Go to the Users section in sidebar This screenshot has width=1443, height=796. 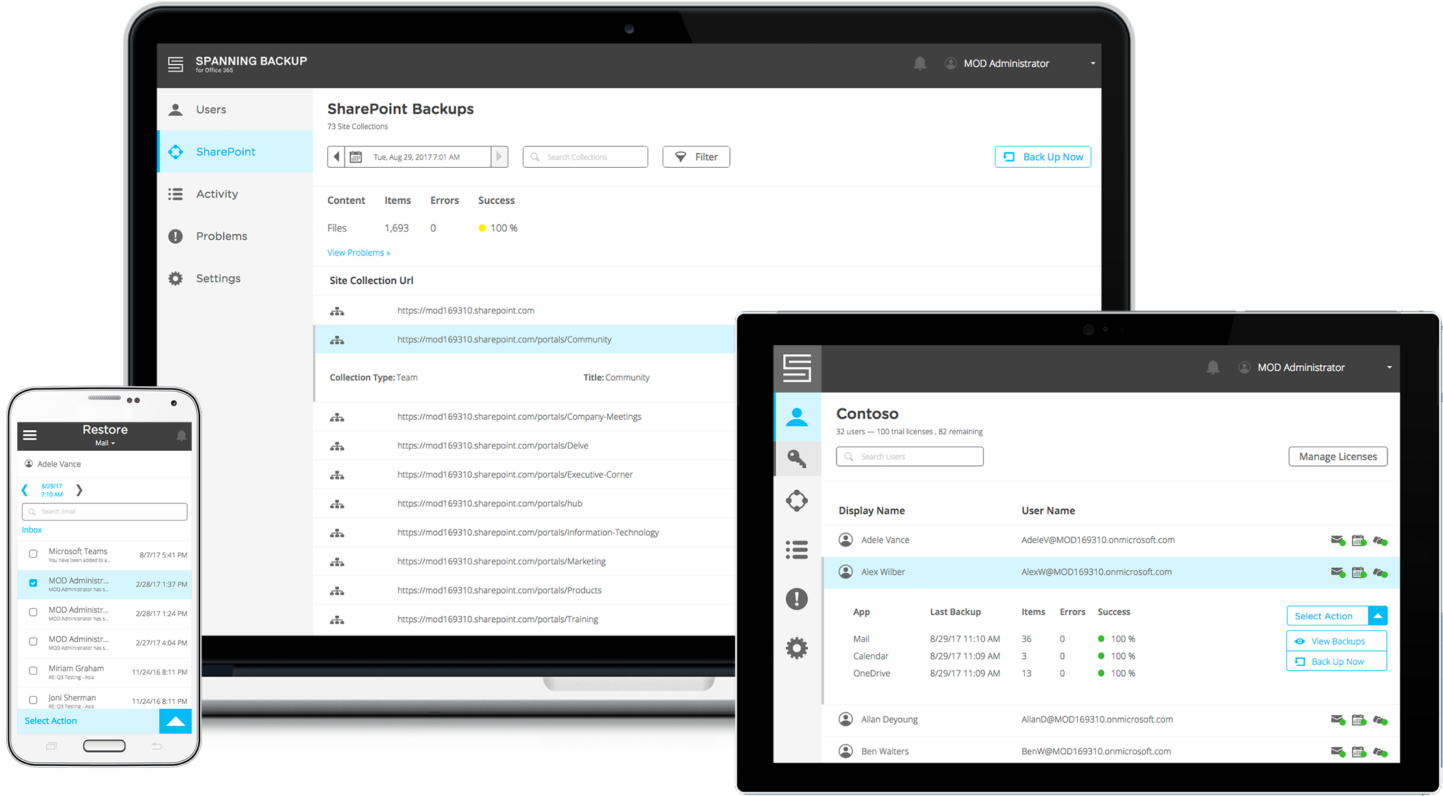point(210,110)
